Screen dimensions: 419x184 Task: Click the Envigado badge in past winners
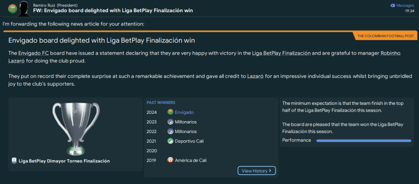pyautogui.click(x=170, y=112)
